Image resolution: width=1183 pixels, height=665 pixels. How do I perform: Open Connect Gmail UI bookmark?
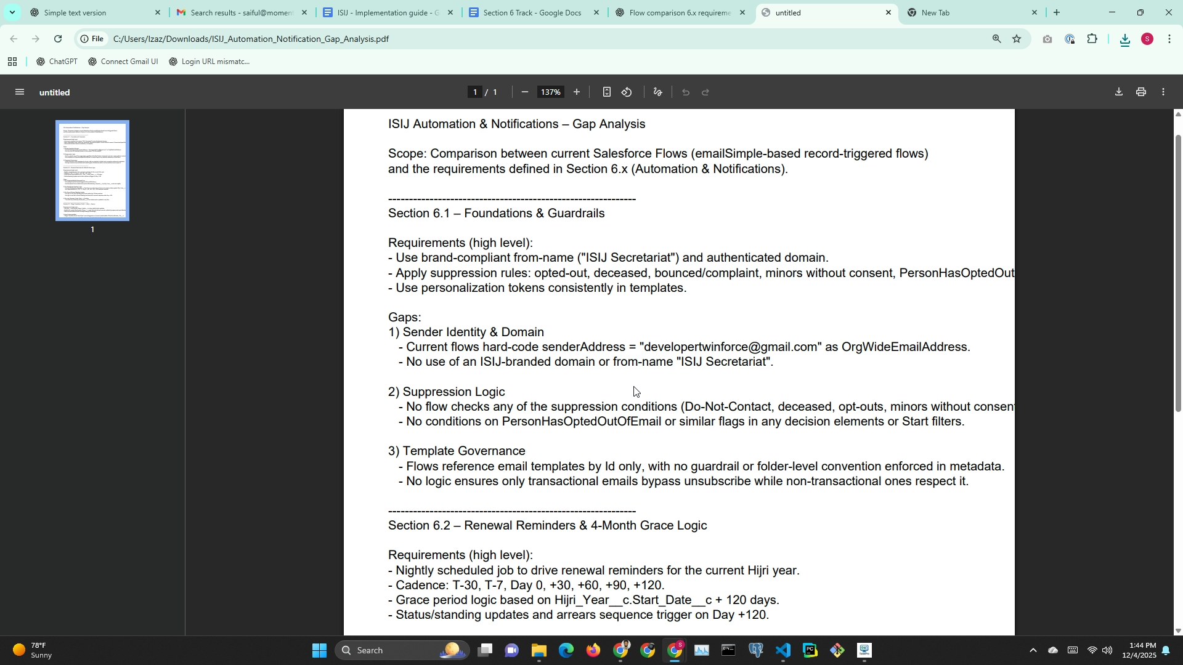123,62
